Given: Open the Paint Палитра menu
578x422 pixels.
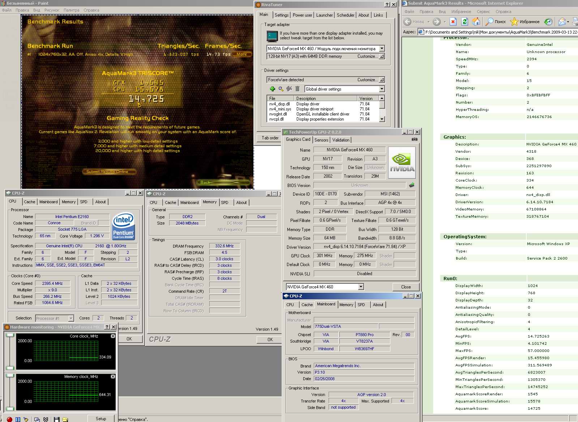Looking at the screenshot, I should (x=71, y=10).
